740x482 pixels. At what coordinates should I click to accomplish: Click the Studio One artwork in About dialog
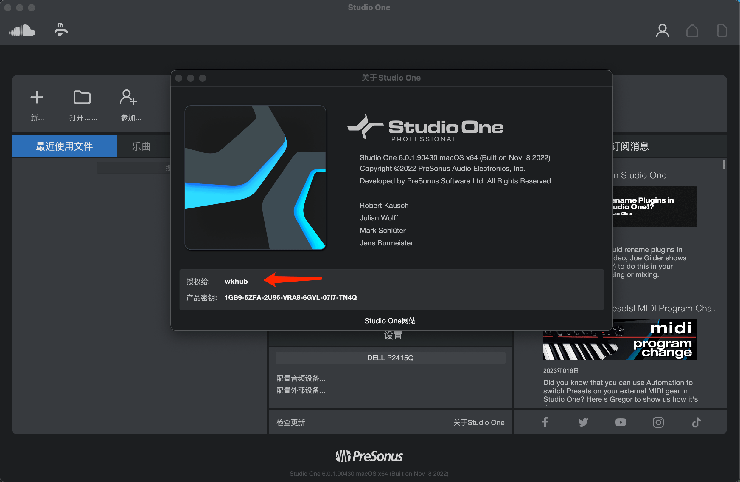pyautogui.click(x=255, y=177)
